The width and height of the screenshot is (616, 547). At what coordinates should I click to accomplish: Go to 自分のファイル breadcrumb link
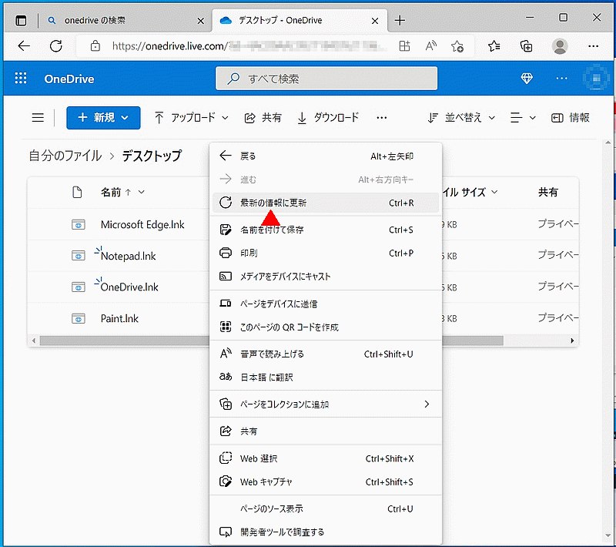(x=65, y=156)
